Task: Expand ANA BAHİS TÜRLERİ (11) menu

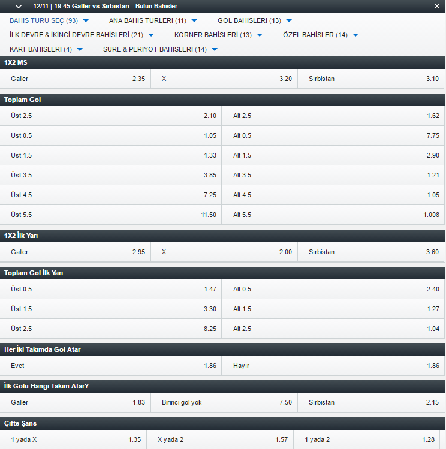Action: [x=153, y=20]
